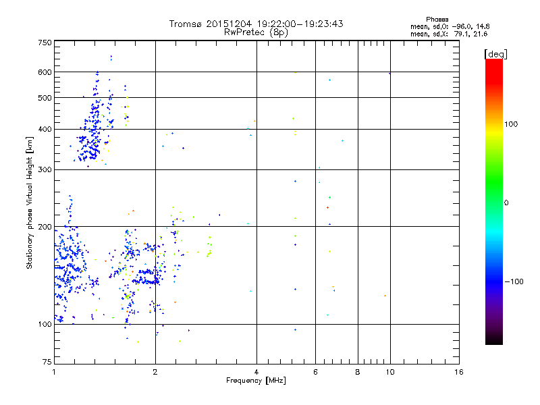Click the 'RwPretec (8p)' subtitle

pos(256,32)
